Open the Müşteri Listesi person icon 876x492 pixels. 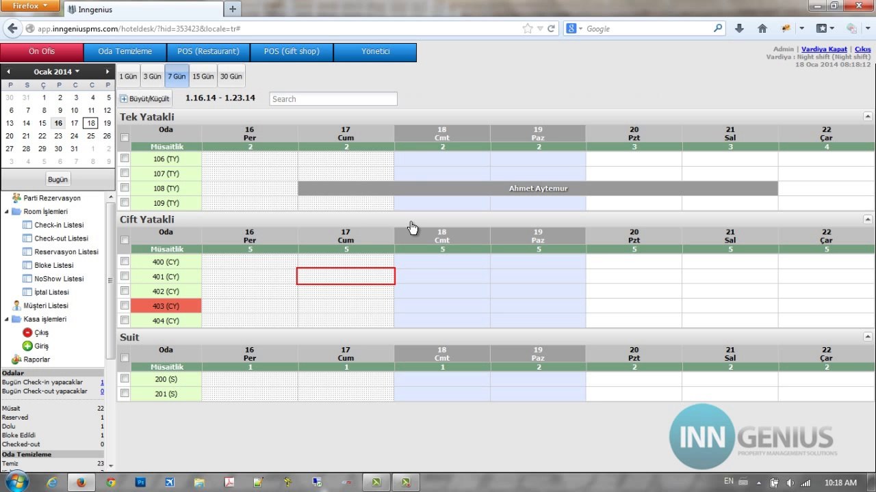point(16,305)
